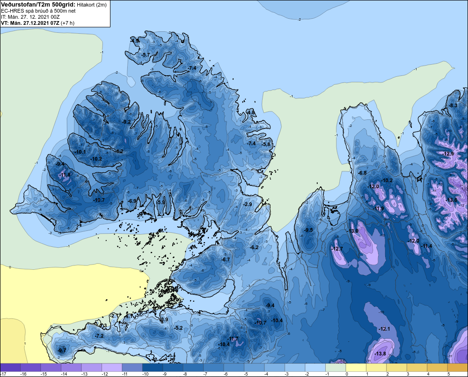The height and width of the screenshot is (377, 468).
Task: Click the -7.2 temperature label
Action: coord(99,336)
